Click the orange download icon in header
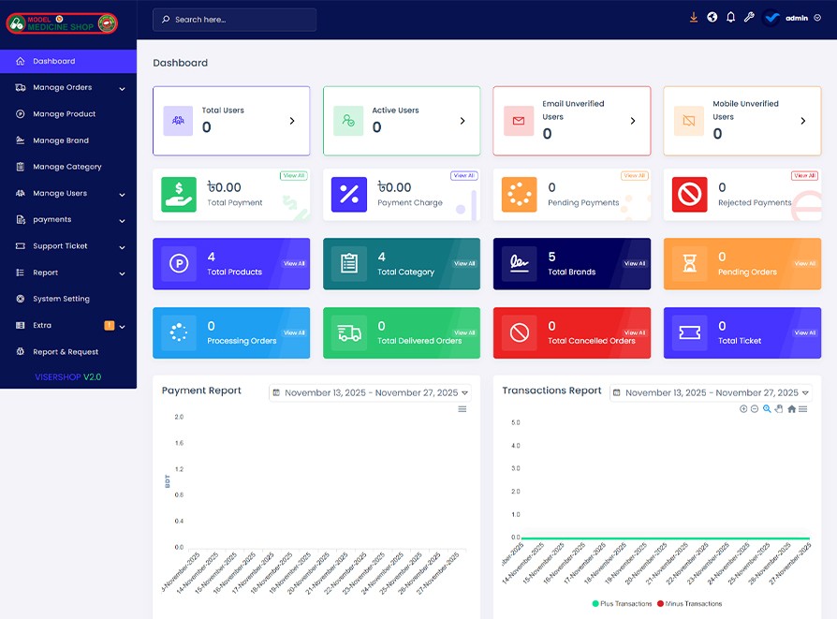Viewport: 837px width, 619px height. [694, 18]
